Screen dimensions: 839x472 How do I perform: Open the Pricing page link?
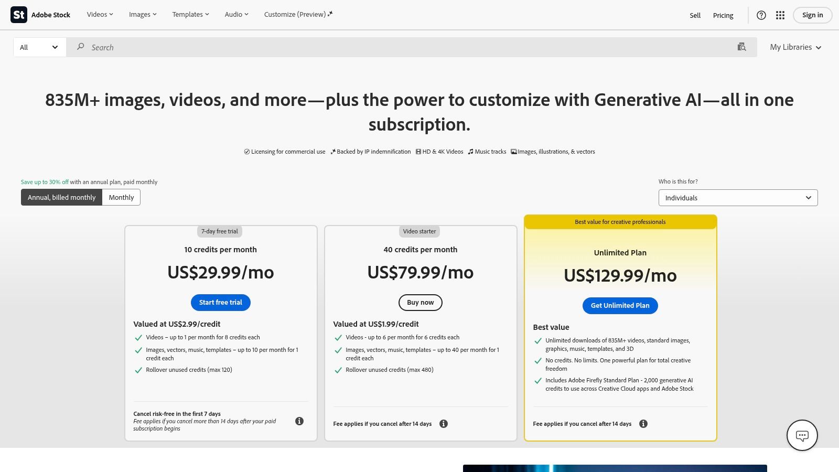[x=723, y=15]
